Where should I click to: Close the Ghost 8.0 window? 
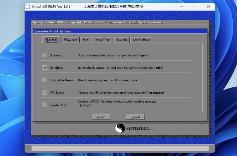click(208, 7)
